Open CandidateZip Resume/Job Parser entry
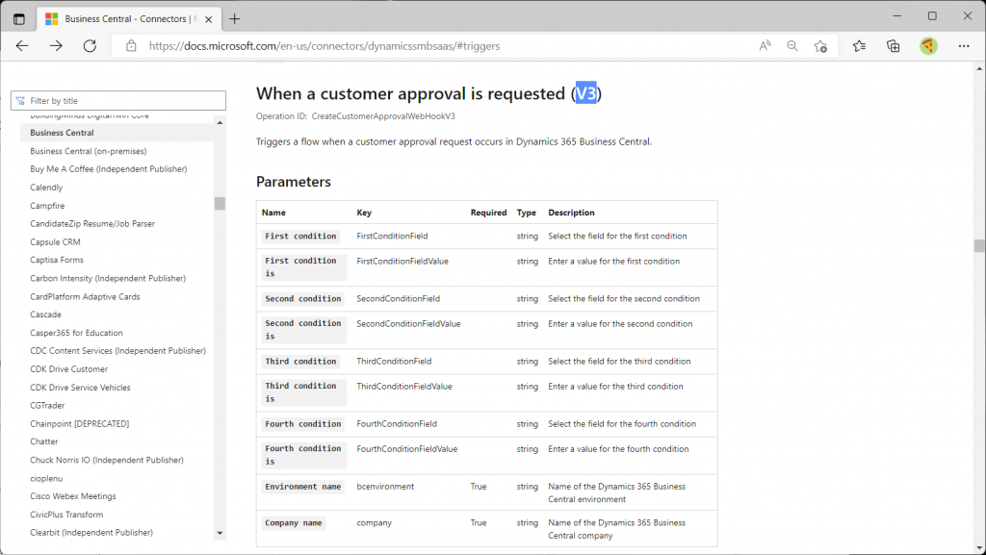 tap(92, 223)
